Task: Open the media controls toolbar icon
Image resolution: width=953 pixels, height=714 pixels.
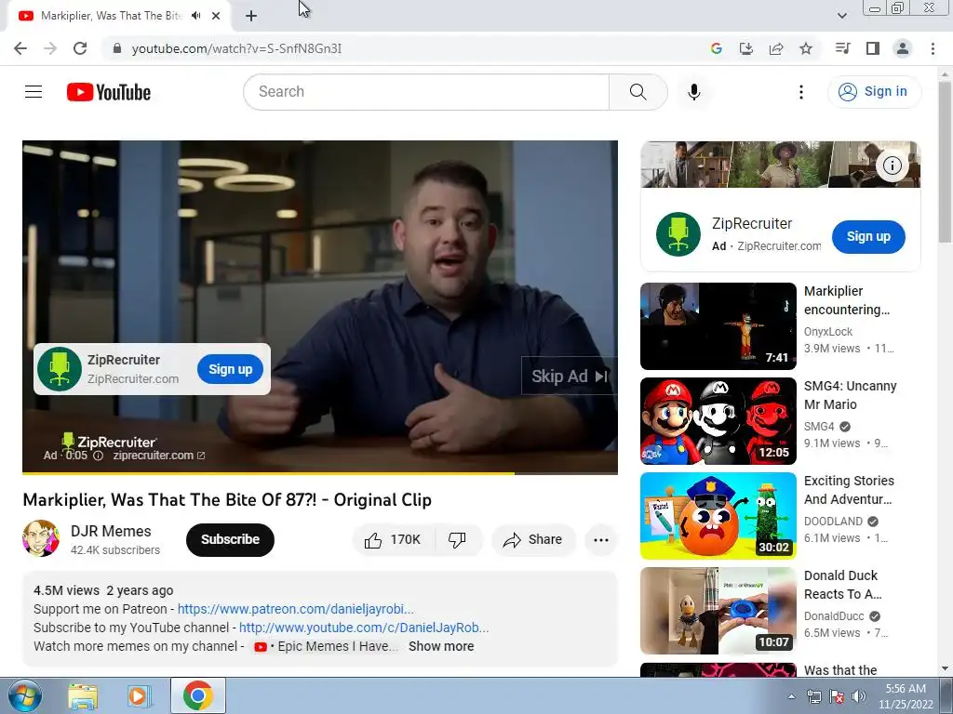Action: (842, 48)
